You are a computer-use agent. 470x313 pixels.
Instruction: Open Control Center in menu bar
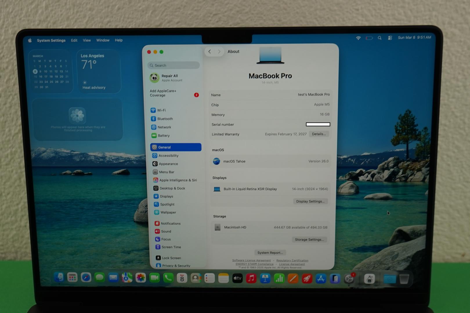pyautogui.click(x=390, y=38)
